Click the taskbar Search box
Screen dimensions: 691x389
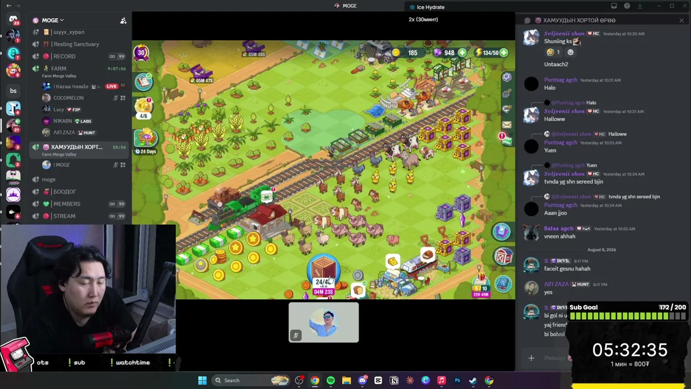tap(250, 380)
